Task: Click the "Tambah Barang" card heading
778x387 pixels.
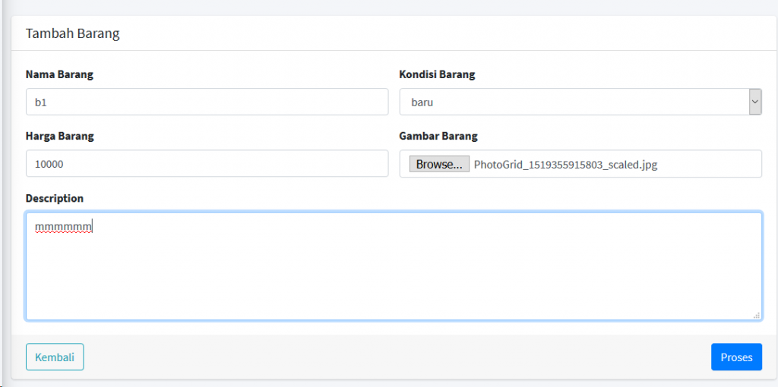Action: [73, 33]
